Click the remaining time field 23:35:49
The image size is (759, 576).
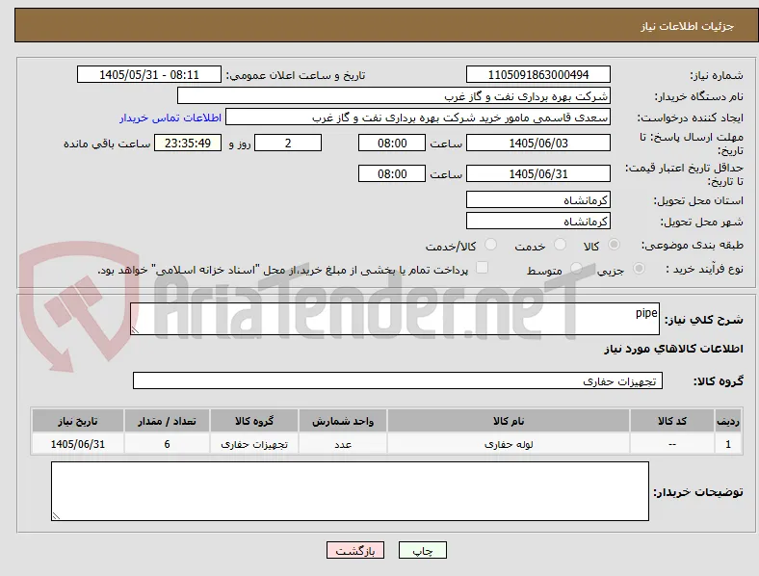(x=188, y=143)
